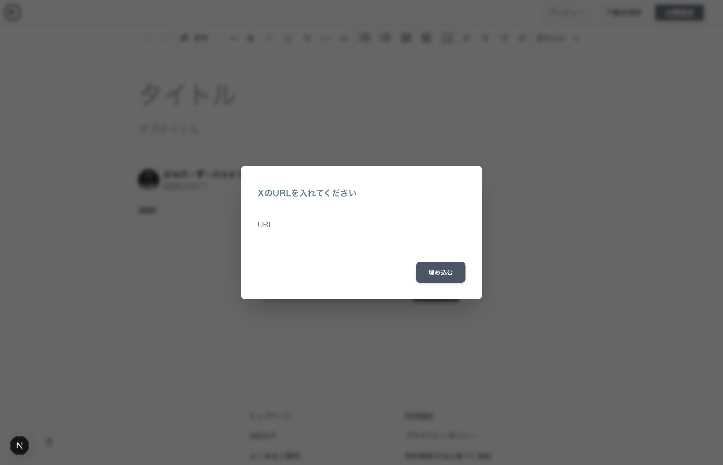Click the blurred draft save button
The height and width of the screenshot is (465, 723).
point(624,12)
